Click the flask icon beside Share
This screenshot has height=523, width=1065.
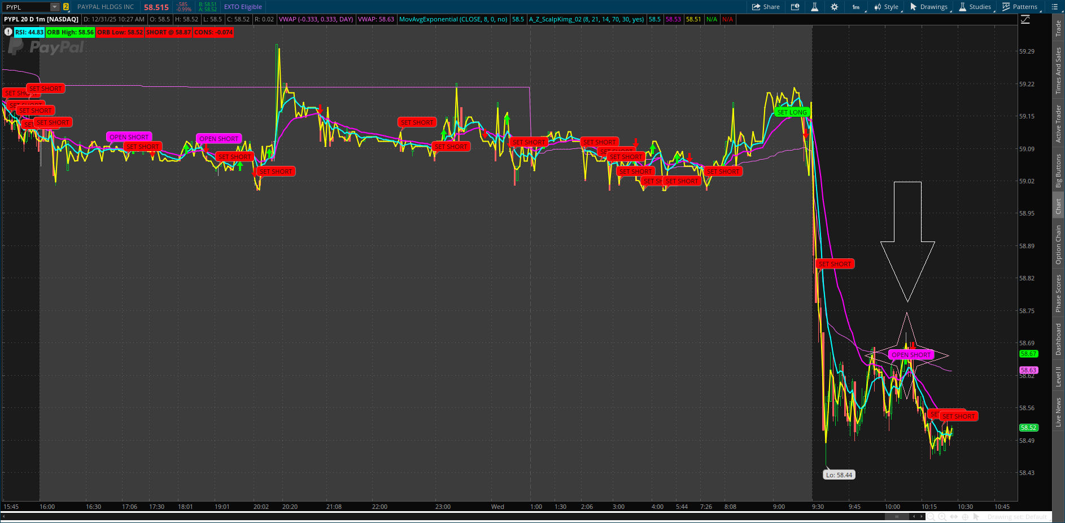point(814,7)
